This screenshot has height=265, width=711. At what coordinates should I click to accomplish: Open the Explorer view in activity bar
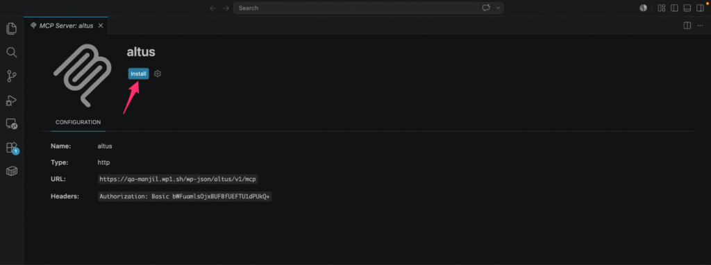click(12, 28)
